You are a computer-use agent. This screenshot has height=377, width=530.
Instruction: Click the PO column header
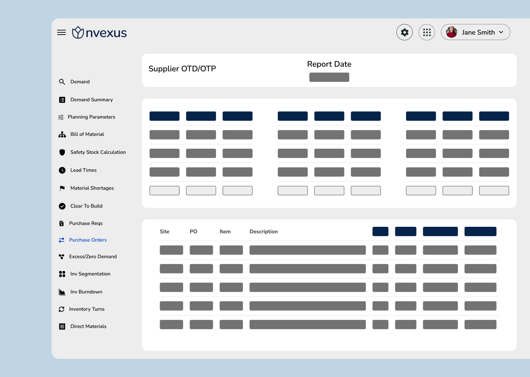click(x=194, y=232)
